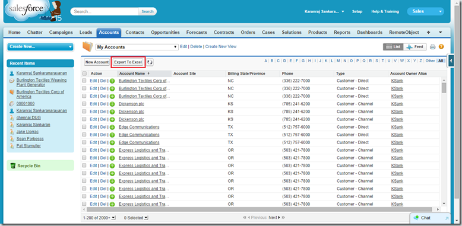Switch to the RemoteObject tab

point(404,33)
